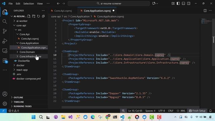Image resolution: width=215 pixels, height=121 pixels.
Task: Click zoom magnifier in status bar
Action: 123,111
